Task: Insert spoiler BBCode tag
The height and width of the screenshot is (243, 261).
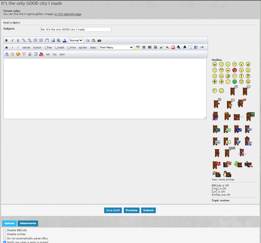Action: (x=83, y=47)
